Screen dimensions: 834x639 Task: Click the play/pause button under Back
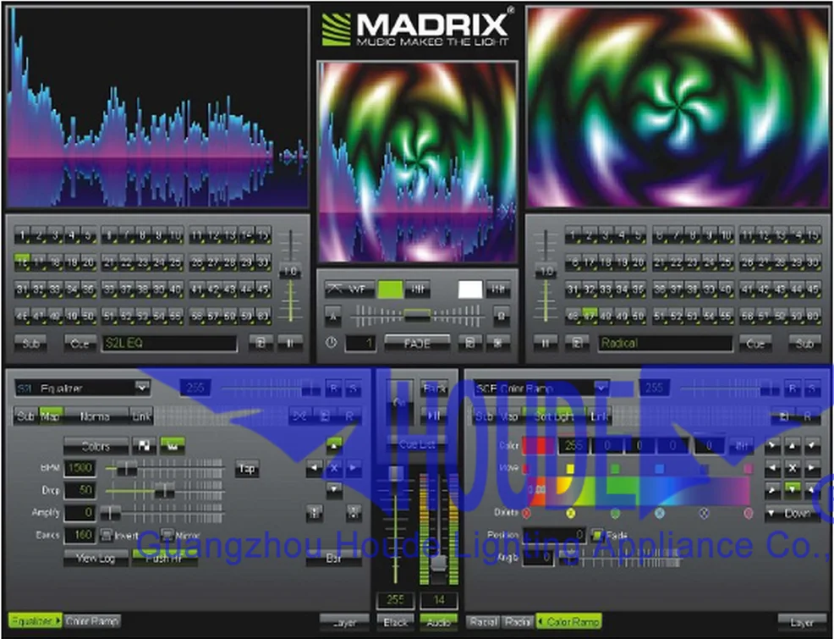[433, 416]
